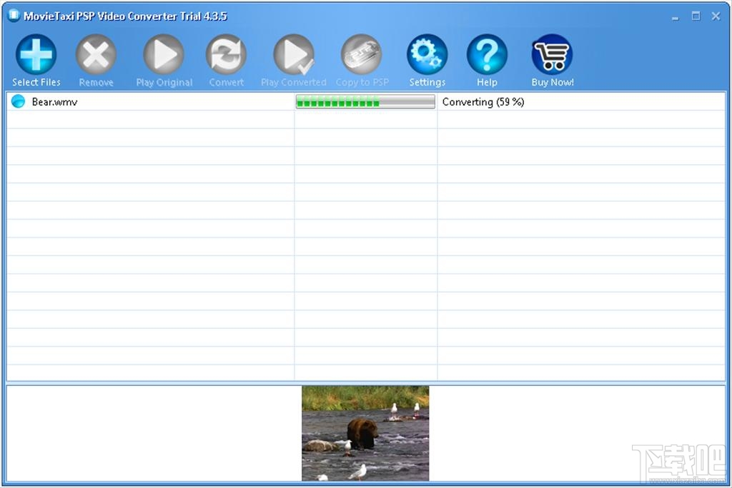Maximize the converter window
Image resolution: width=732 pixels, height=488 pixels.
(x=694, y=15)
